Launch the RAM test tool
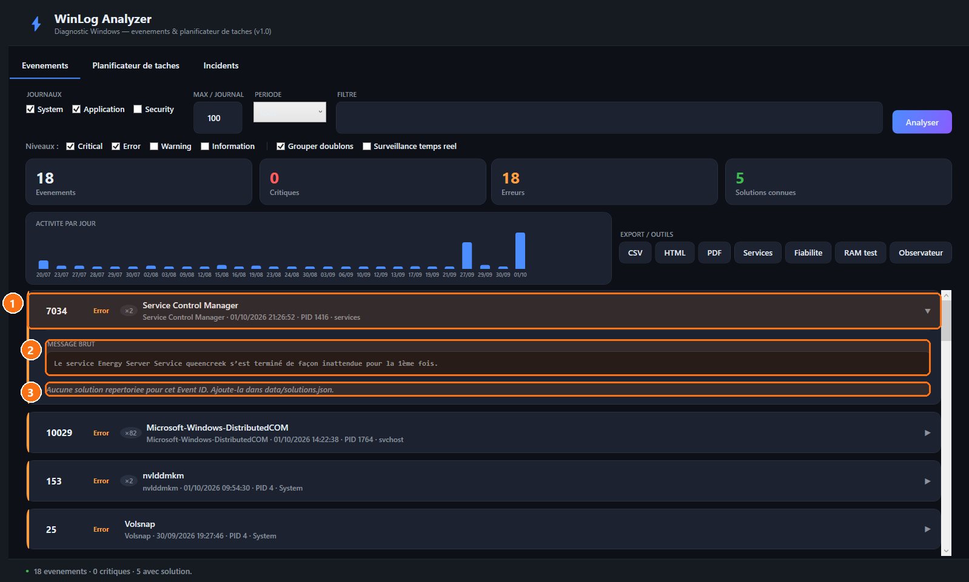969x582 pixels. click(x=860, y=253)
